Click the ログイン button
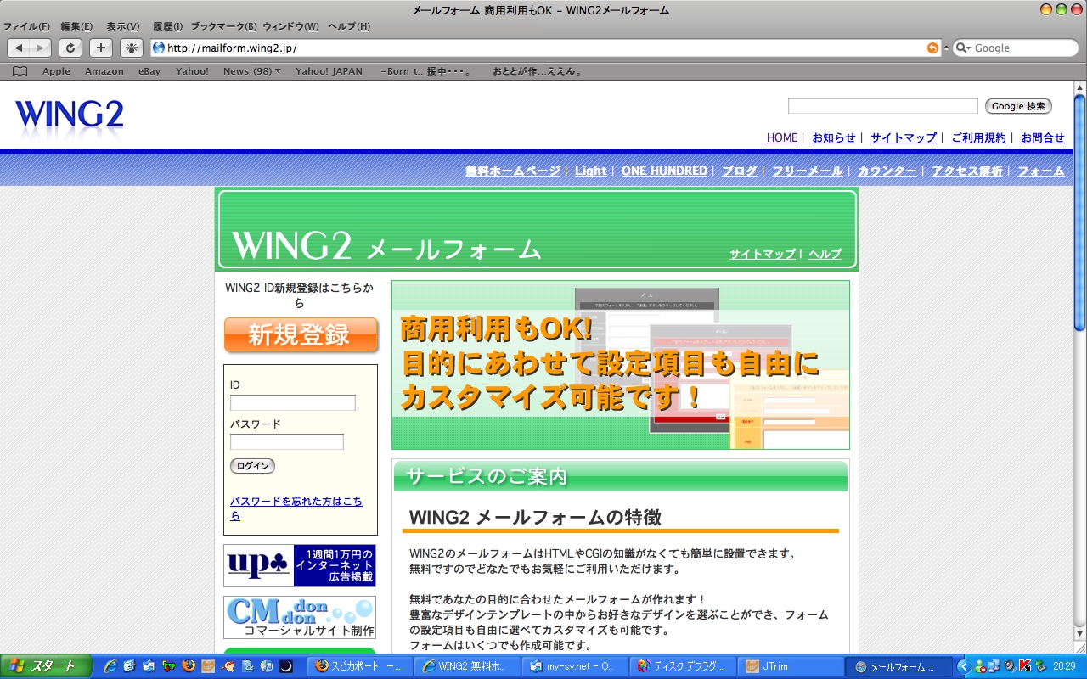This screenshot has width=1087, height=679. (252, 466)
